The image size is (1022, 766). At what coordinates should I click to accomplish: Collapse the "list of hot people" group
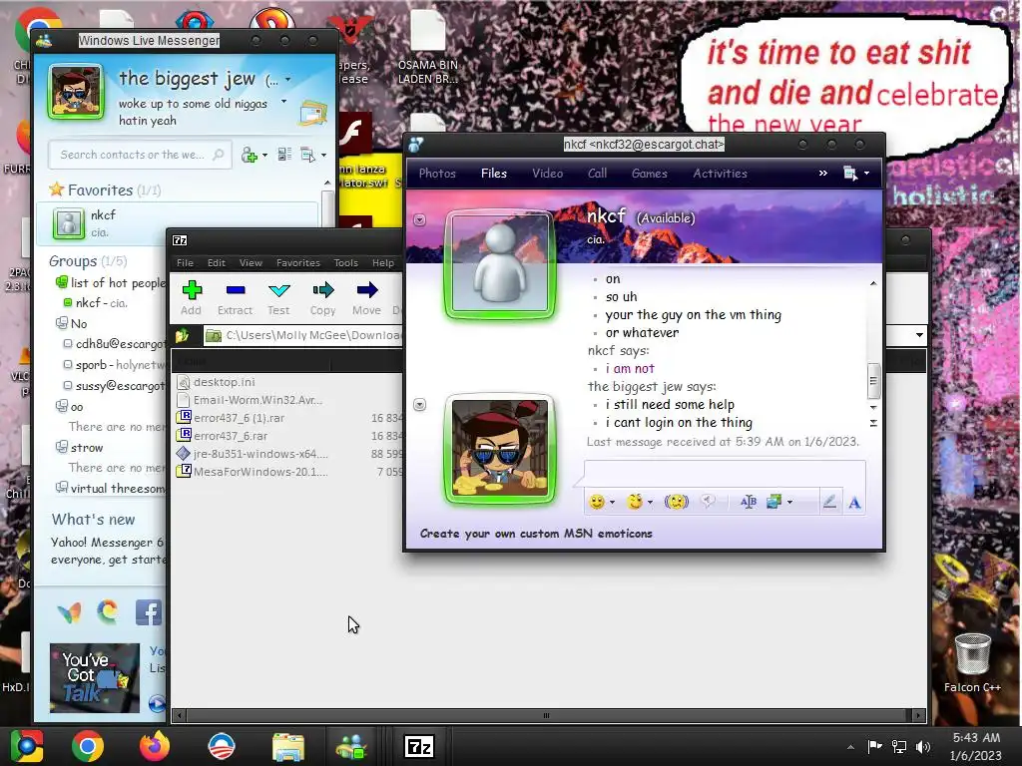click(x=62, y=282)
